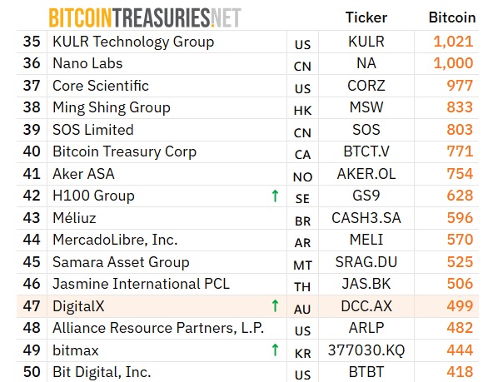Select Alliance Resource Partners, L.P. name
Viewport: 493px width, 382px height.
pos(158,328)
